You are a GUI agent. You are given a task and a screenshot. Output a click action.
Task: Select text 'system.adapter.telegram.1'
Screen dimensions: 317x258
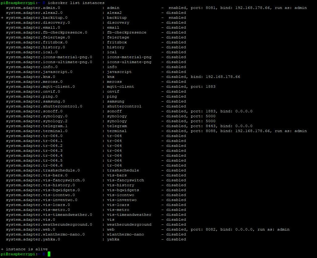coord(37,126)
